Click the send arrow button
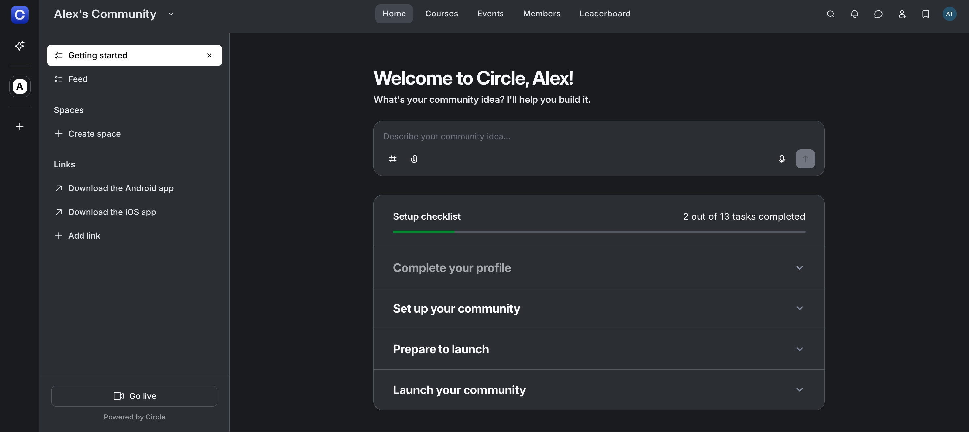 (805, 159)
